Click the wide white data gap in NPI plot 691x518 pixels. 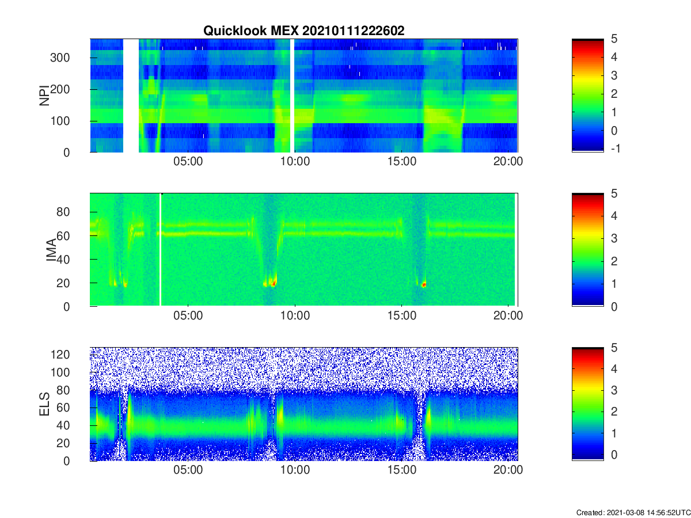(131, 96)
